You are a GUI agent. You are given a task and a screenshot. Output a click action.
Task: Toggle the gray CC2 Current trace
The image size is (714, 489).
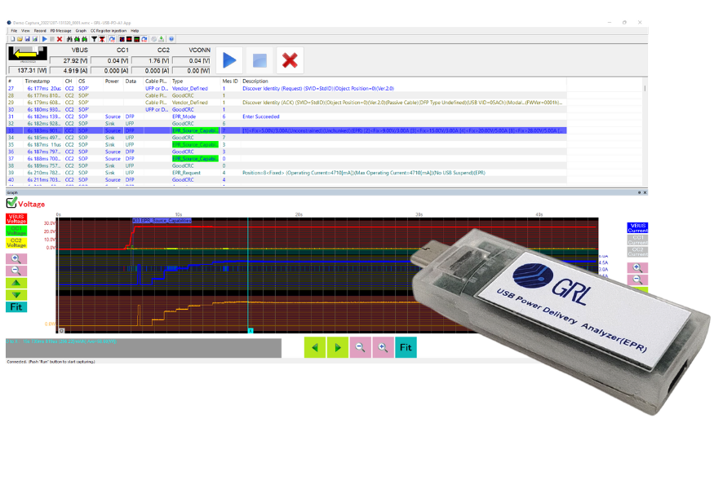tap(637, 252)
